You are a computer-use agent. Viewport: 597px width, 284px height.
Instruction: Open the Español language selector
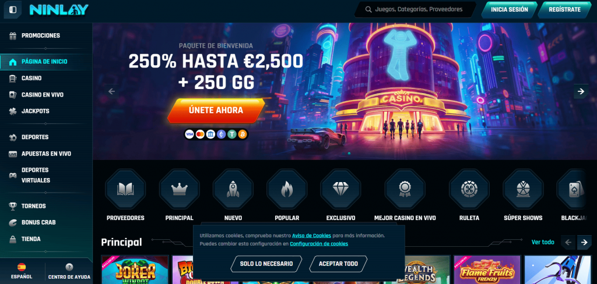[22, 271]
